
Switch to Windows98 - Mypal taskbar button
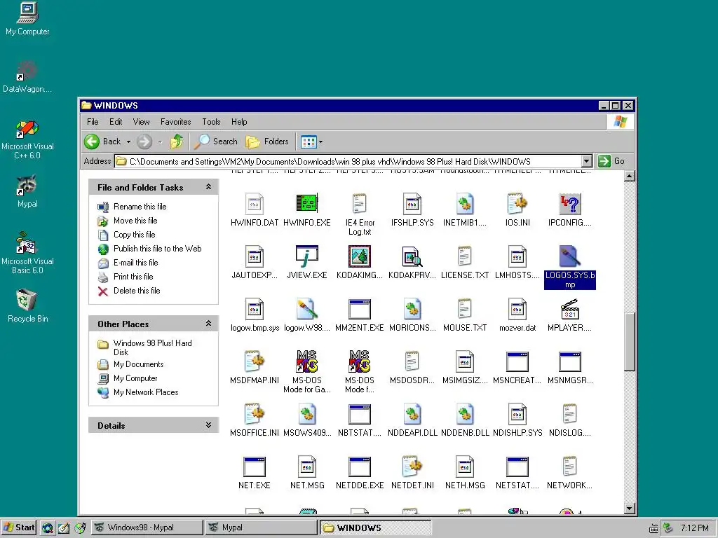click(147, 527)
